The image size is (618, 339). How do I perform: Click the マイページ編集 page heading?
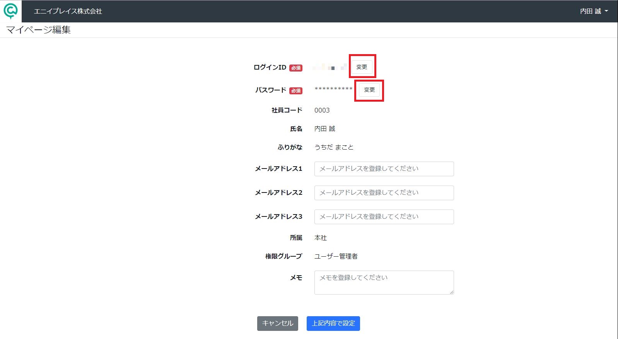tap(38, 30)
